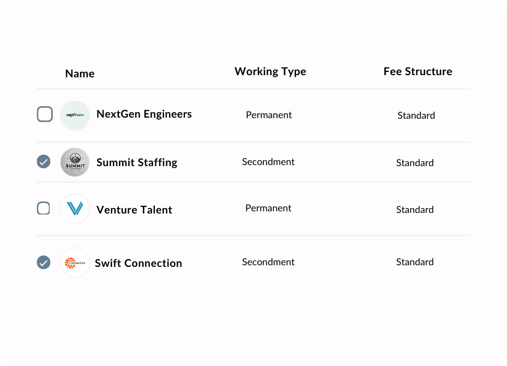This screenshot has width=507, height=366.
Task: Click the Swift Connection orange logo
Action: tap(75, 263)
